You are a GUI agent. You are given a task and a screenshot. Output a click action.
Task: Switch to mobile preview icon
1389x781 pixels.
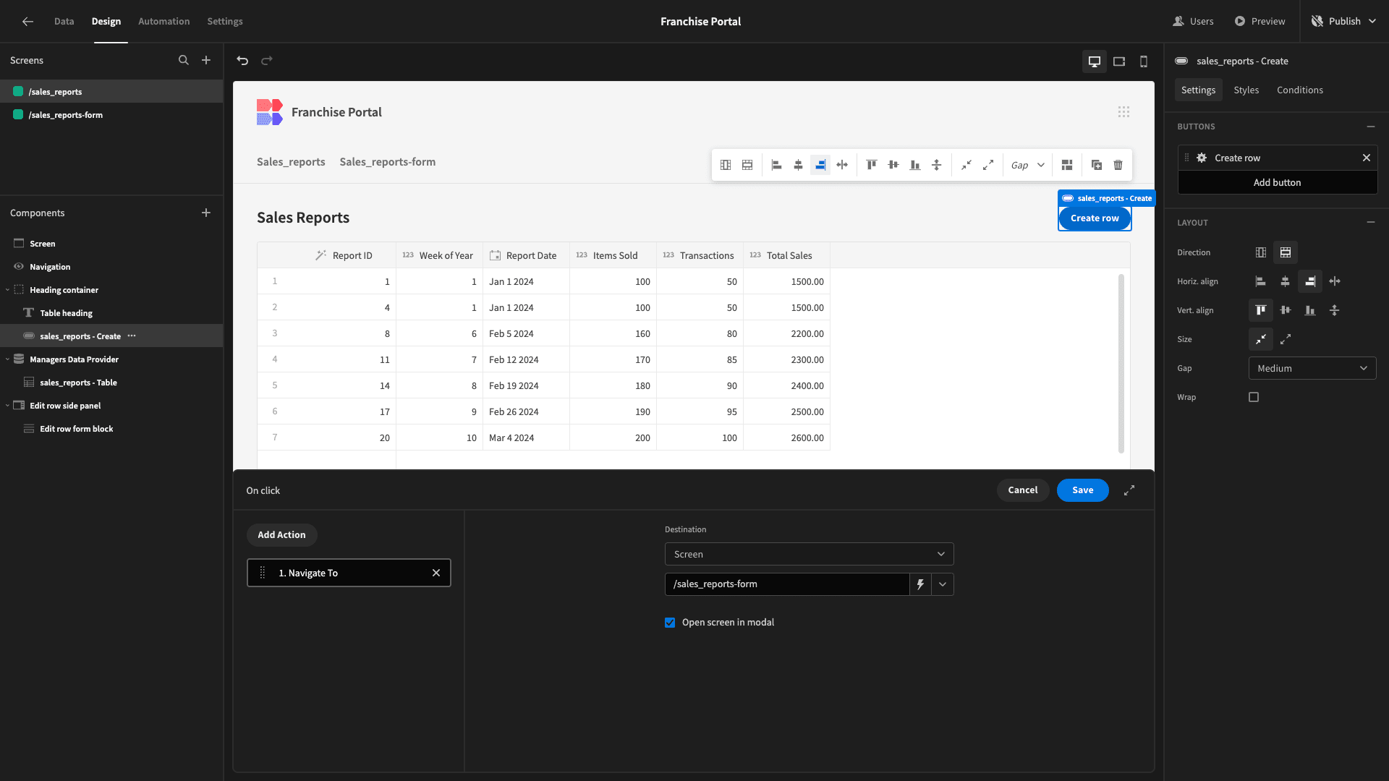click(1144, 61)
